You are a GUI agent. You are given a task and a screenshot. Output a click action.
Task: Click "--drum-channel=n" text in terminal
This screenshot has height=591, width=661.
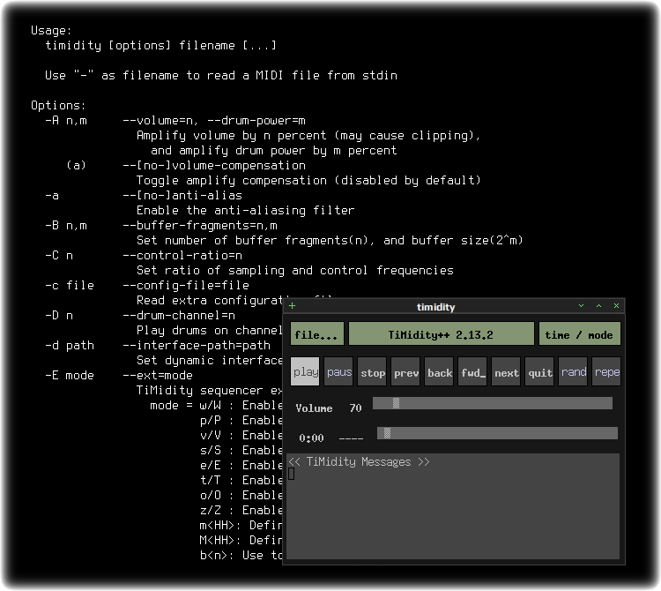pos(179,316)
